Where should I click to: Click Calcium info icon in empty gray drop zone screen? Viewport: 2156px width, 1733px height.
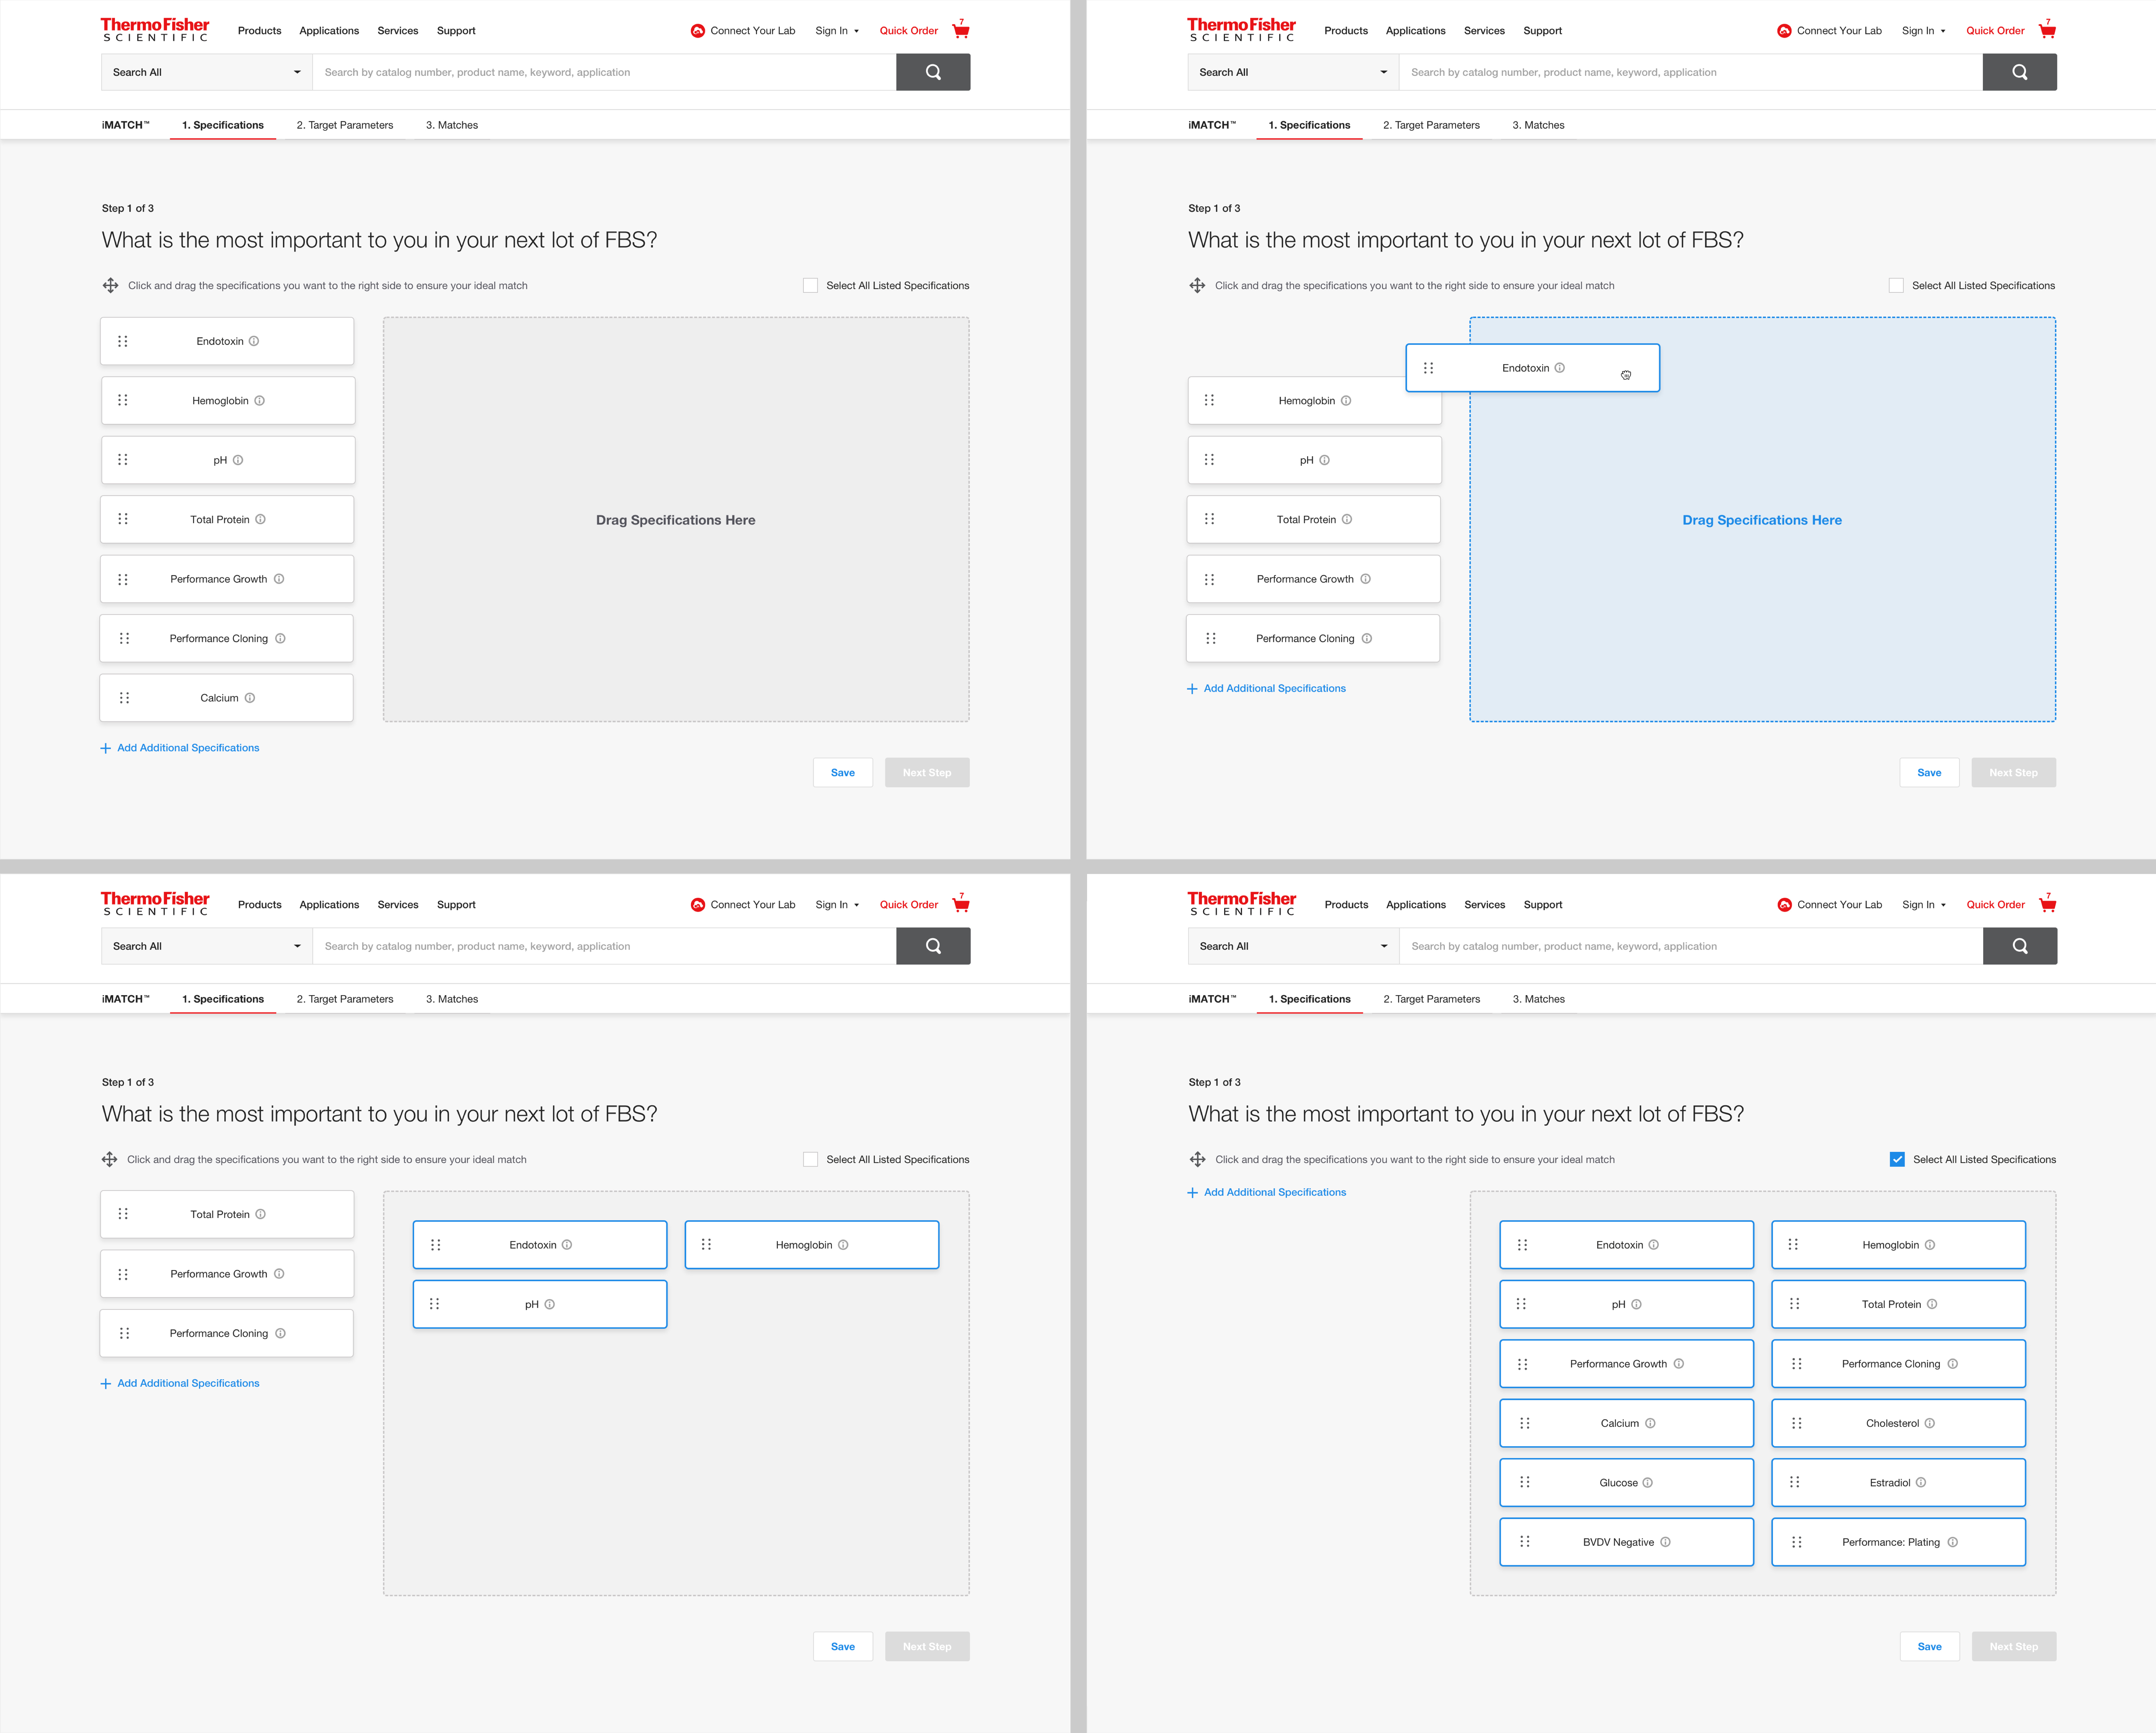point(250,698)
